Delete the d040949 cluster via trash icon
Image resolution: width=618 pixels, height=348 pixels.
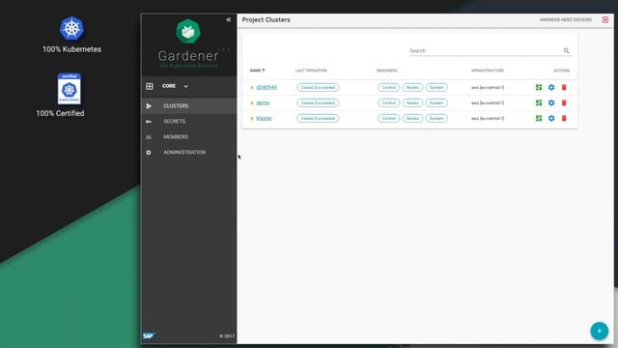pos(564,87)
